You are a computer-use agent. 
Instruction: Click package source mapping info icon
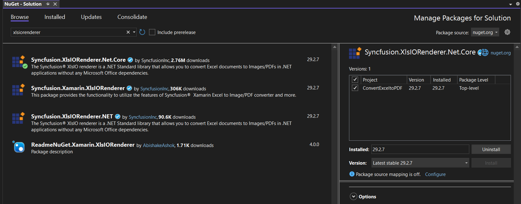pos(352,174)
